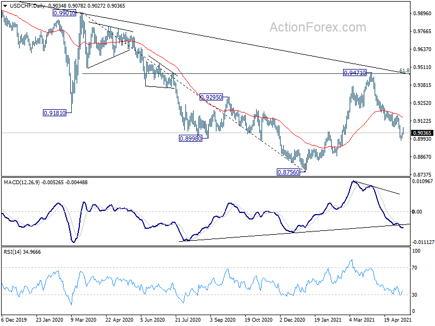Image resolution: width=435 pixels, height=326 pixels.
Task: Select the 3 Sep 2020 date label
Action: pos(223,319)
